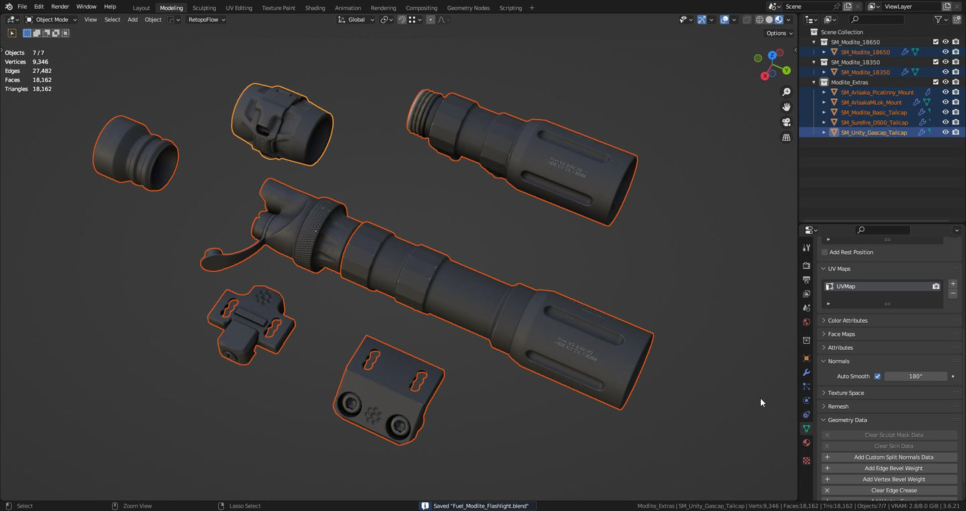Open the Object Data properties mesh icon
Viewport: 966px width, 511px height.
coord(806,429)
